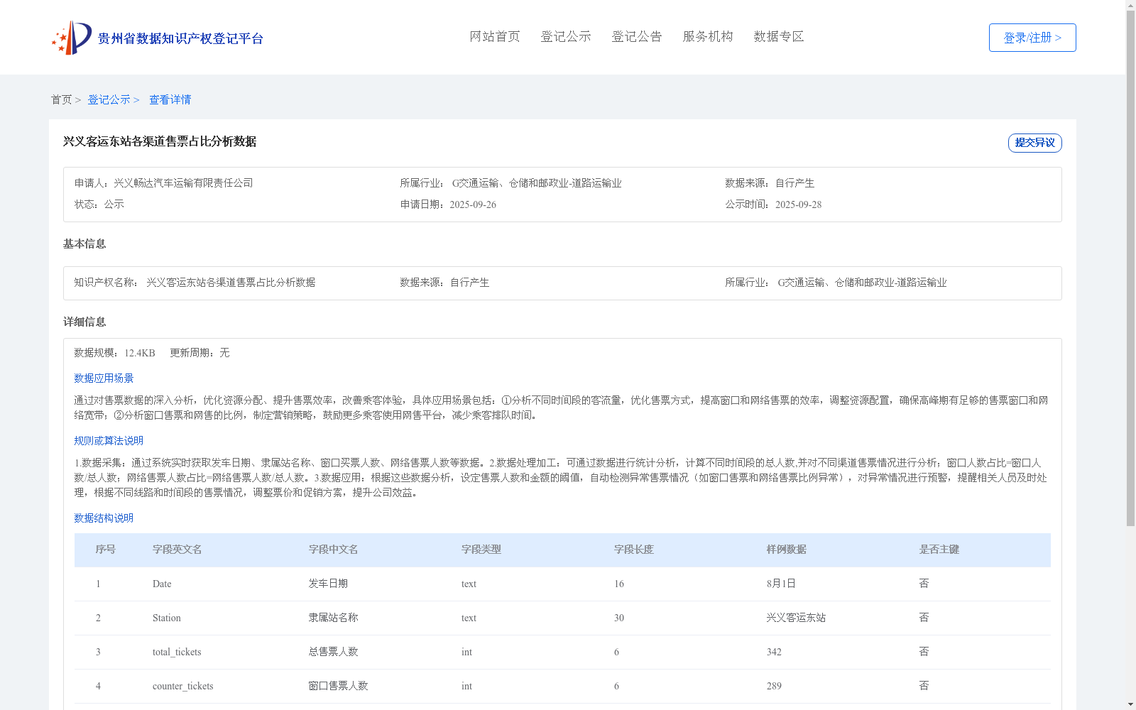1136x710 pixels.
Task: Click the scrollbar down arrow
Action: coord(1130,704)
